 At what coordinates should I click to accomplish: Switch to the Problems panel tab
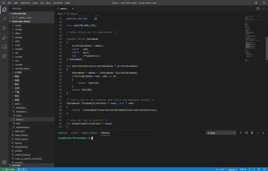(63, 133)
